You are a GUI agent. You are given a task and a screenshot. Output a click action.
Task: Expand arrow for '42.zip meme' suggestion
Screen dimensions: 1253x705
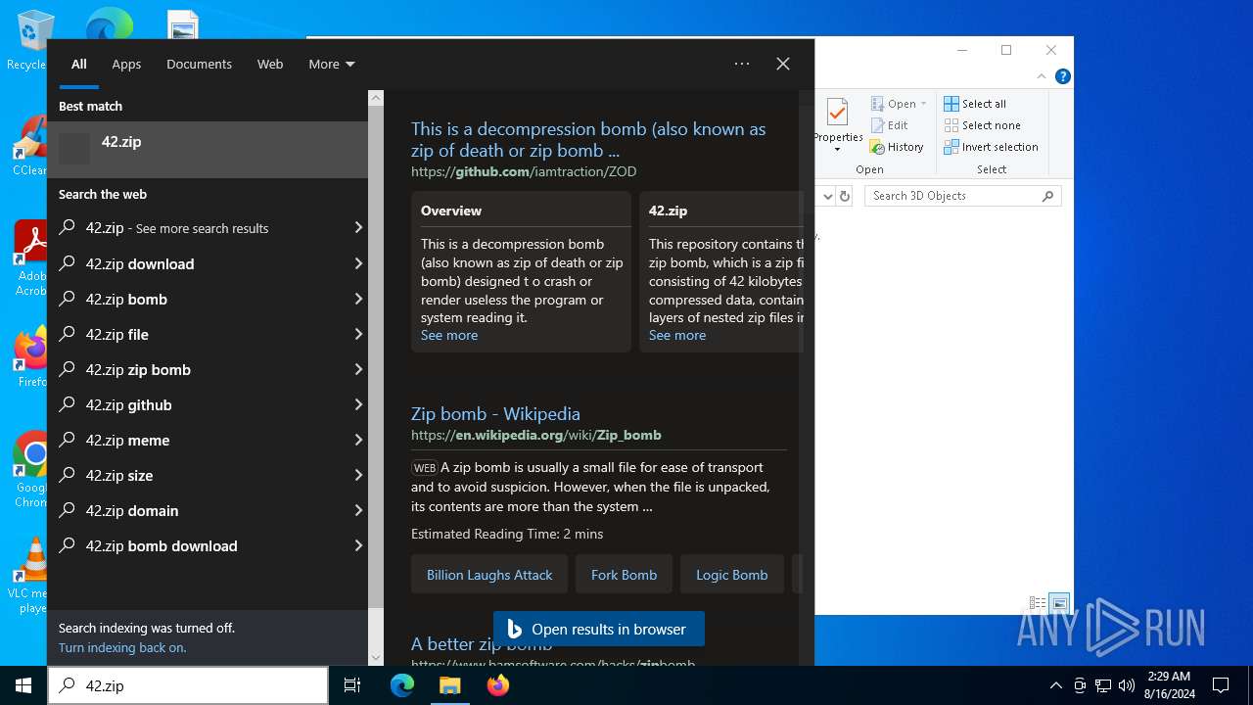[358, 440]
